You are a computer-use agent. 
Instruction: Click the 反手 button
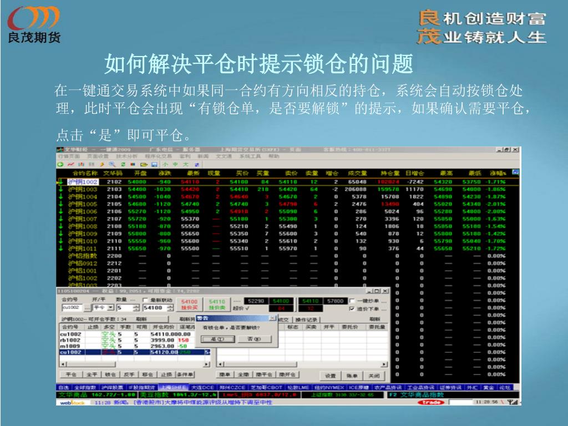tap(129, 374)
